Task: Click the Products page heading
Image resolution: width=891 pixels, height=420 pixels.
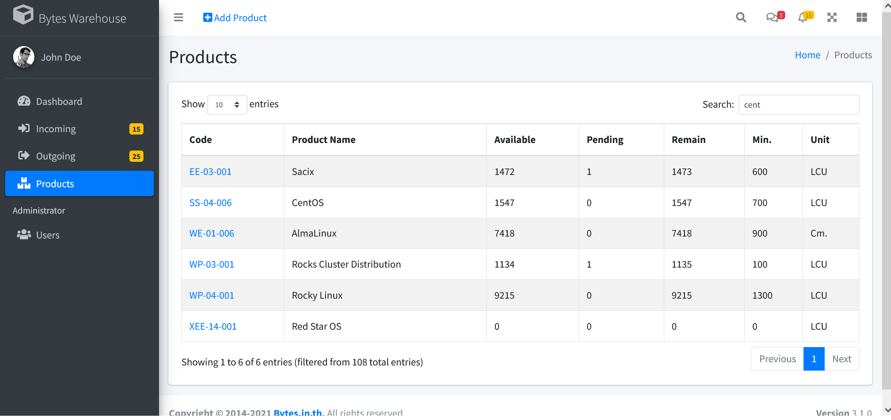Action: point(203,57)
